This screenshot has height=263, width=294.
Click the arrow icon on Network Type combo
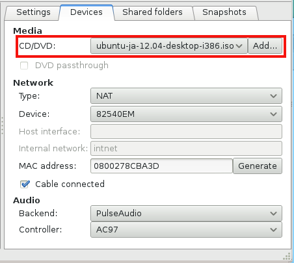pyautogui.click(x=274, y=96)
